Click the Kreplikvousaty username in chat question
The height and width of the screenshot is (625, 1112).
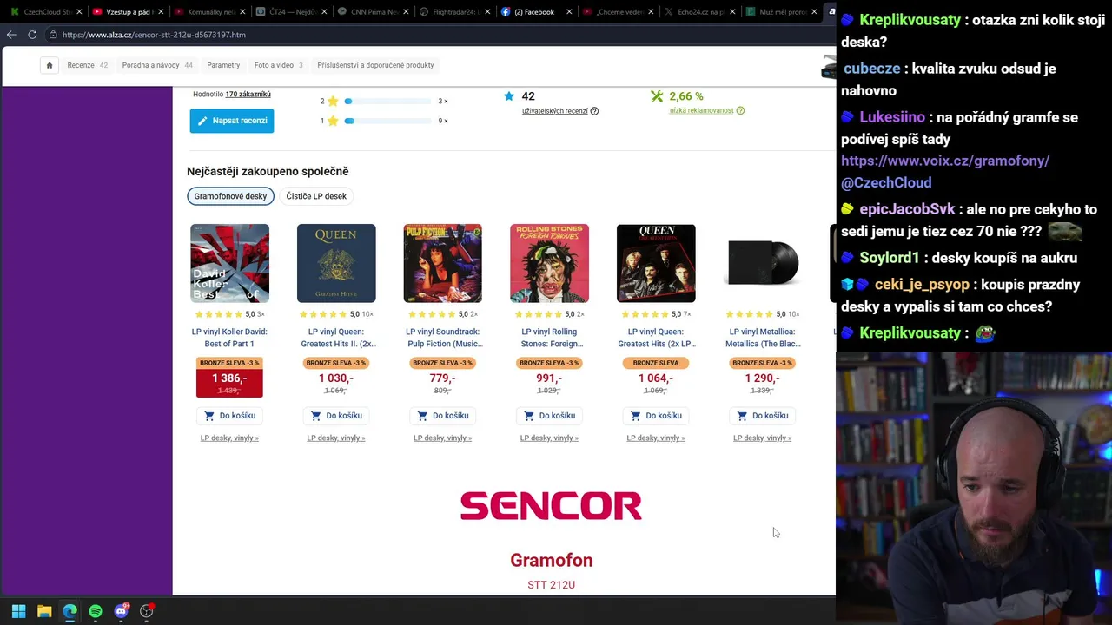910,20
